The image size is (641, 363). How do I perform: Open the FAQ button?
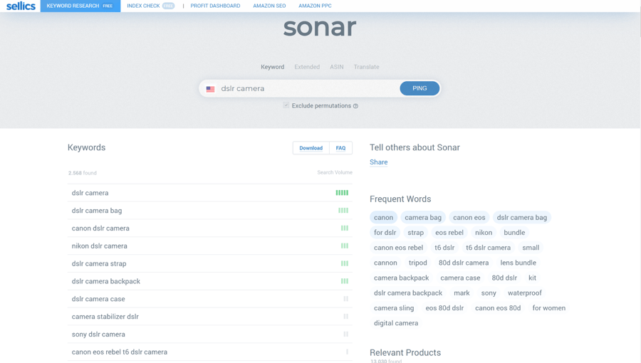[x=340, y=148]
